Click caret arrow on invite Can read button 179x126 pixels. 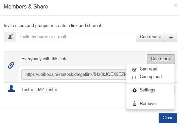160,37
